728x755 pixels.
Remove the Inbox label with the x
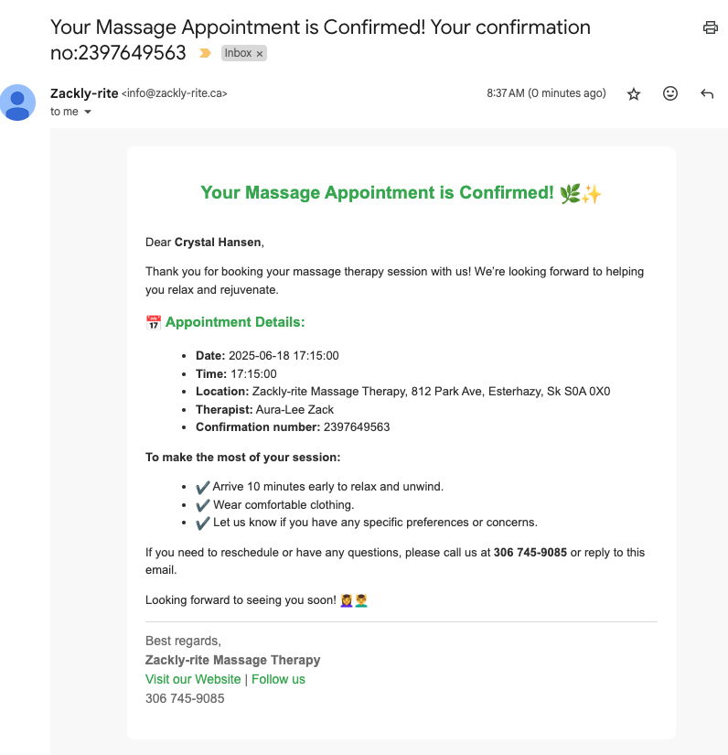tap(260, 53)
